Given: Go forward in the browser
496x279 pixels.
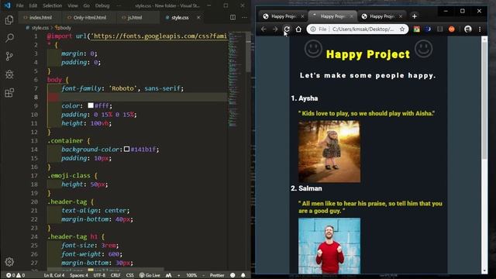Looking at the screenshot, I should pos(275,29).
